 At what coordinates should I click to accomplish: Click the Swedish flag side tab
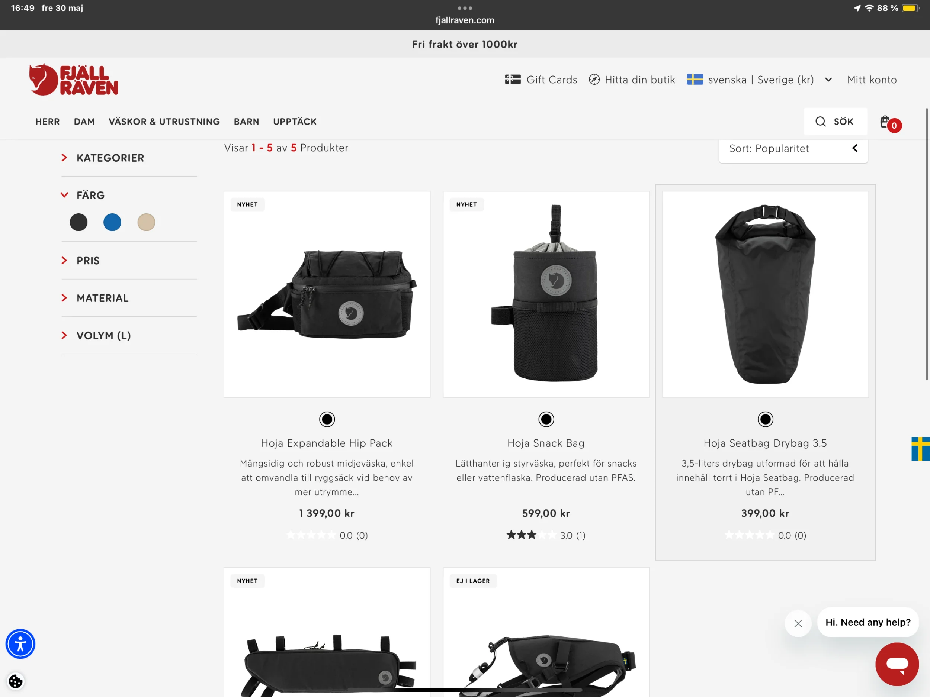920,449
